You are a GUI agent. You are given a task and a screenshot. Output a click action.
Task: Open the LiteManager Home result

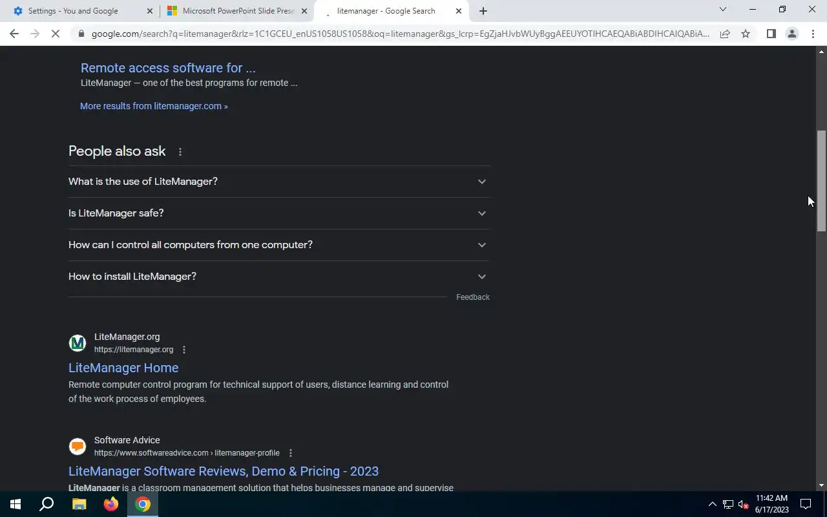(123, 368)
